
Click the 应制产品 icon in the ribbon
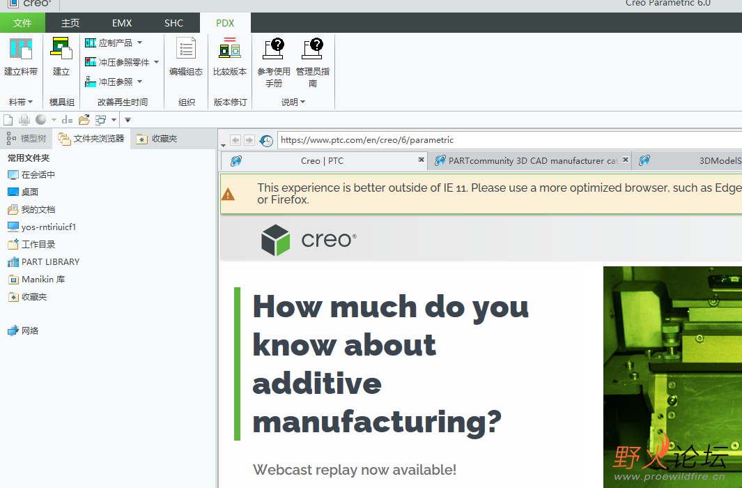coord(91,43)
